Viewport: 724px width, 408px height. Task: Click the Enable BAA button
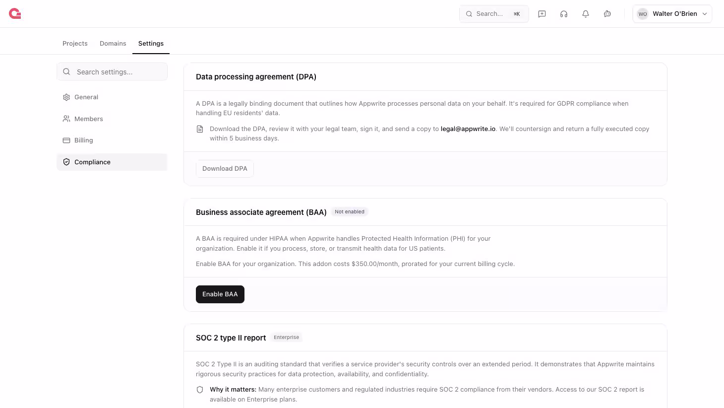coord(220,294)
